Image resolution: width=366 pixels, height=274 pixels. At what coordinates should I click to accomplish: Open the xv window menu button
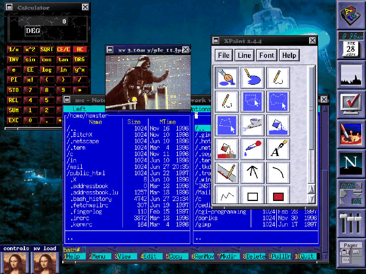[x=110, y=50]
